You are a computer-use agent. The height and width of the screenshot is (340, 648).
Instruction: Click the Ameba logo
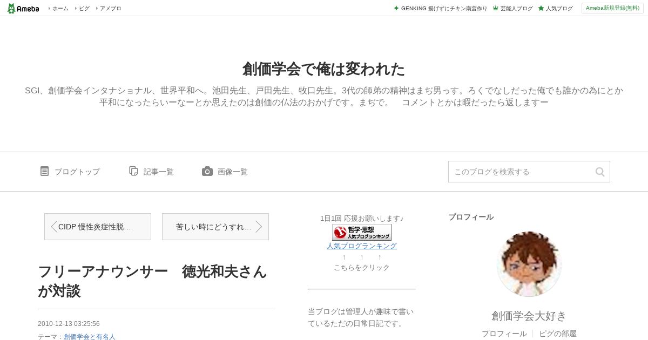click(x=23, y=8)
